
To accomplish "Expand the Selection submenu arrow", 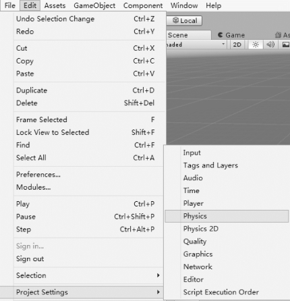I will 158,275.
